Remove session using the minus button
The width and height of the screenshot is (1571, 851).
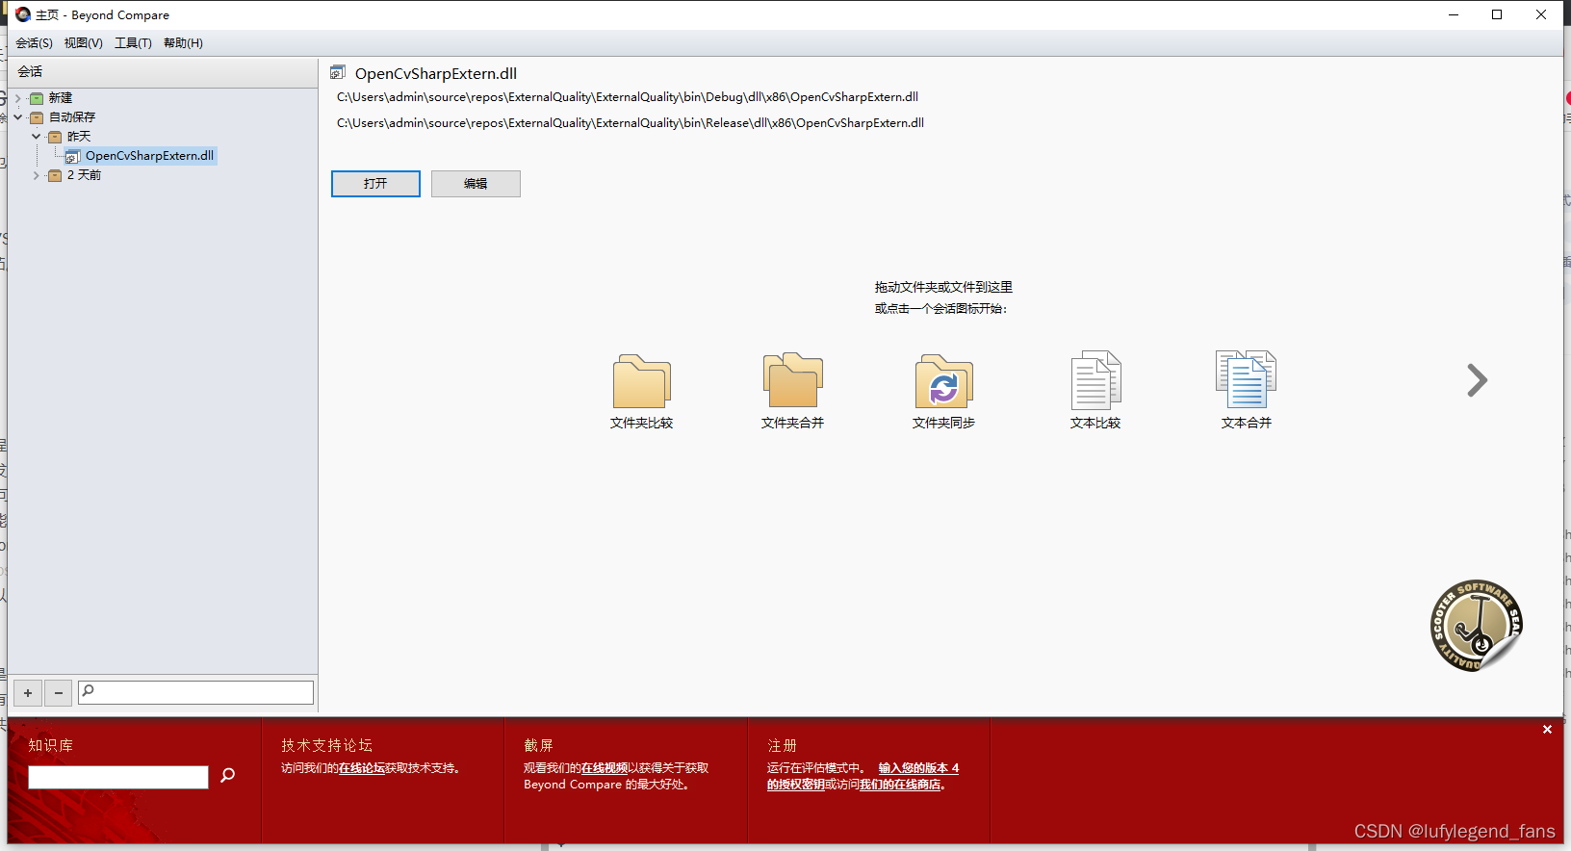tap(59, 693)
